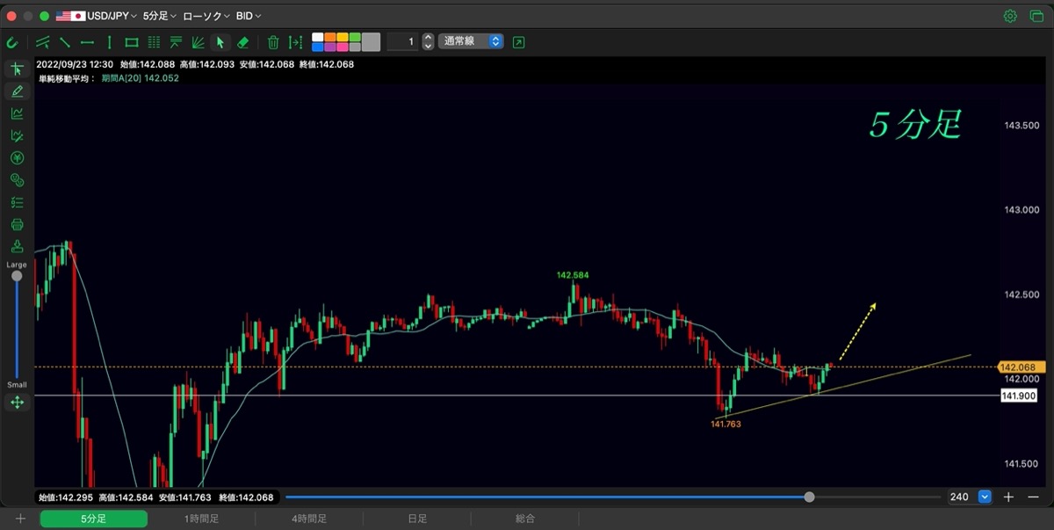The height and width of the screenshot is (530, 1054).
Task: Switch to the 日足 tab
Action: click(x=417, y=519)
